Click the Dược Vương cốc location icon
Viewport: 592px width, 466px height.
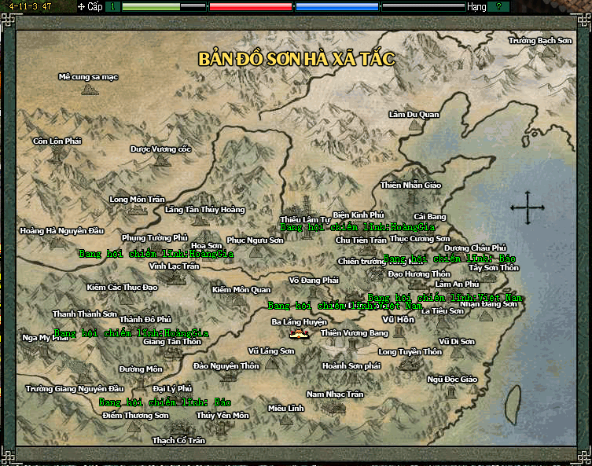[x=161, y=160]
